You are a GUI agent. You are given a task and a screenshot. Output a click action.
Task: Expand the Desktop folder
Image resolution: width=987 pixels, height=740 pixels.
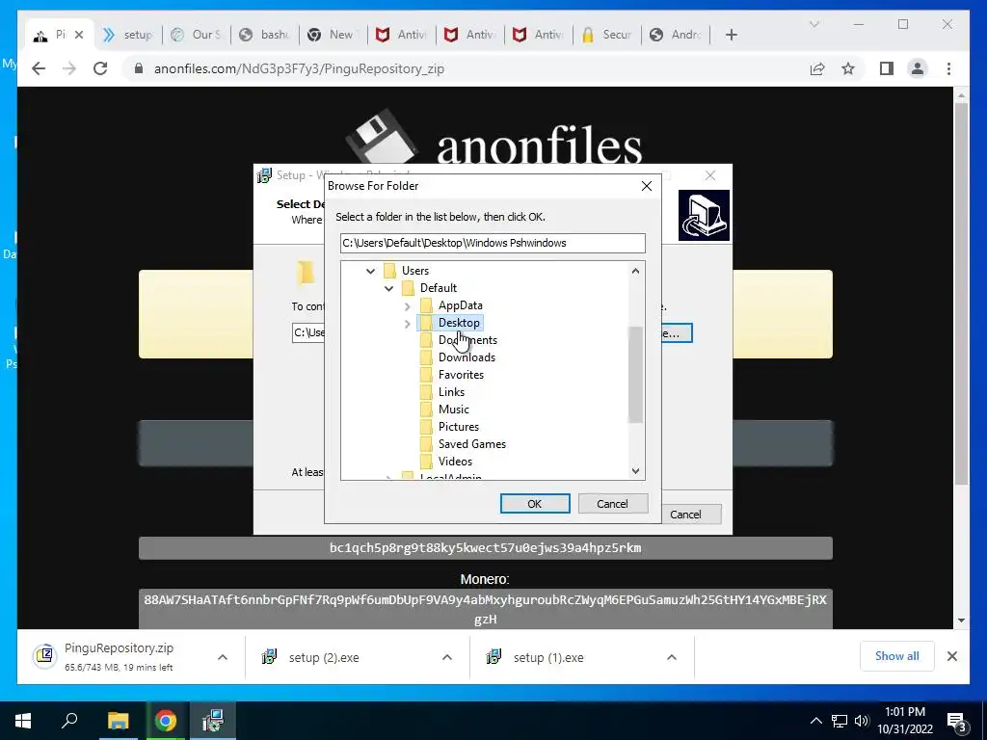tap(408, 324)
